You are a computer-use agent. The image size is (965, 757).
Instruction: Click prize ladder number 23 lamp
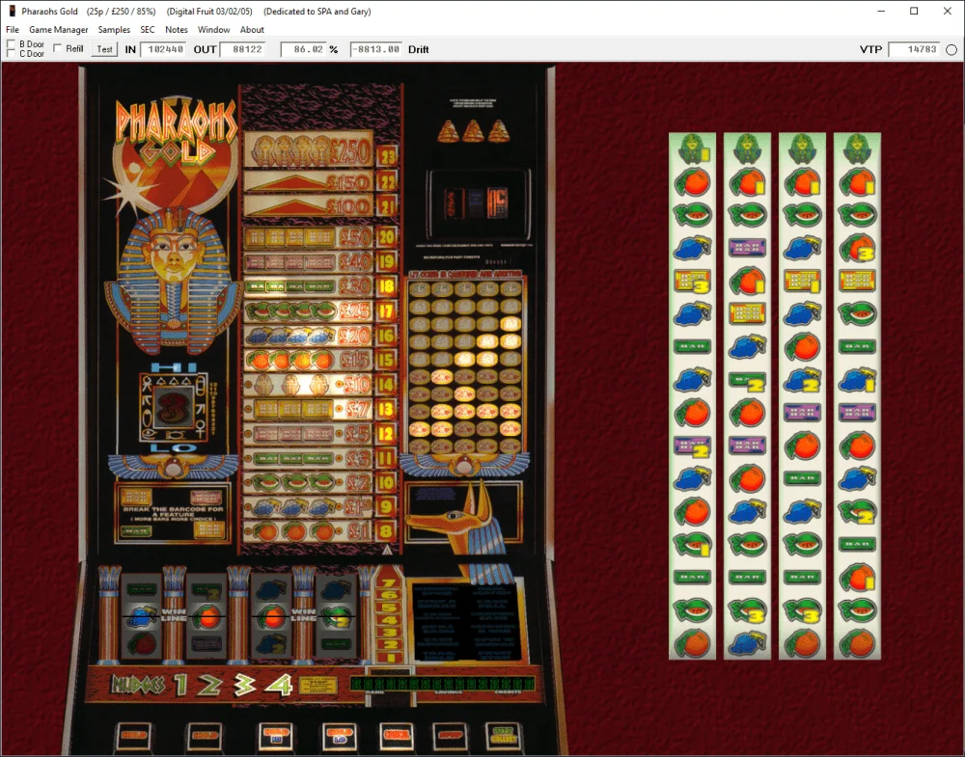point(387,157)
